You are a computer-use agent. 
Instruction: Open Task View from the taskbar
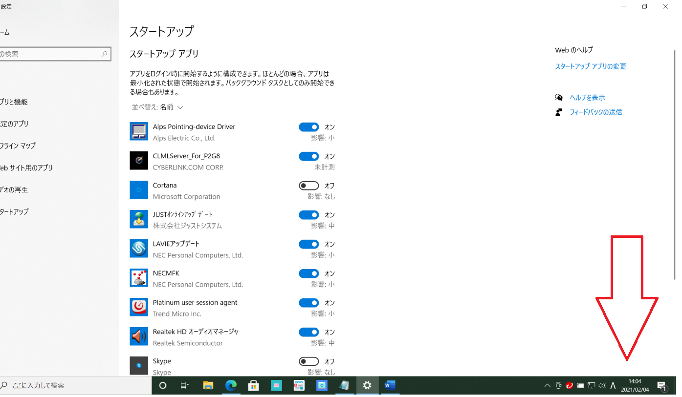(x=185, y=386)
